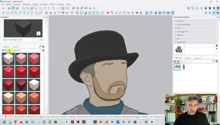Select the Line pencil tool
220x125 pixels.
coord(3,13)
